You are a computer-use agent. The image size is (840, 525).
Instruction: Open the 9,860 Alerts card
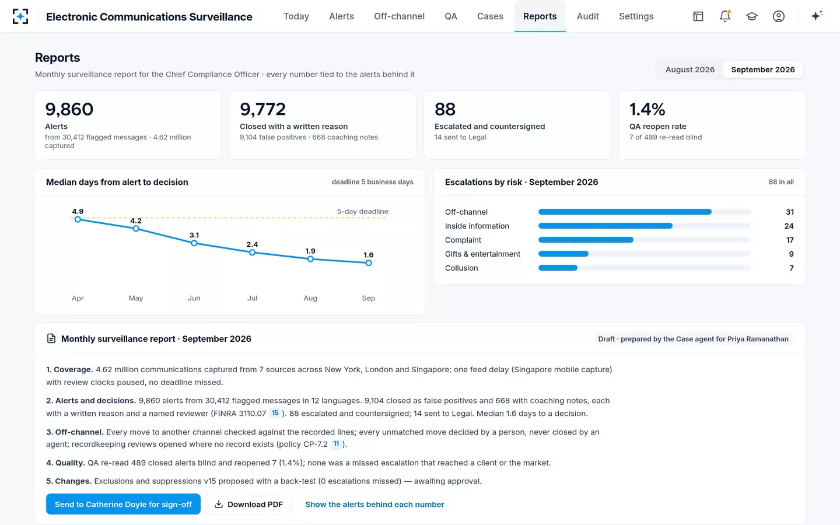pos(128,125)
